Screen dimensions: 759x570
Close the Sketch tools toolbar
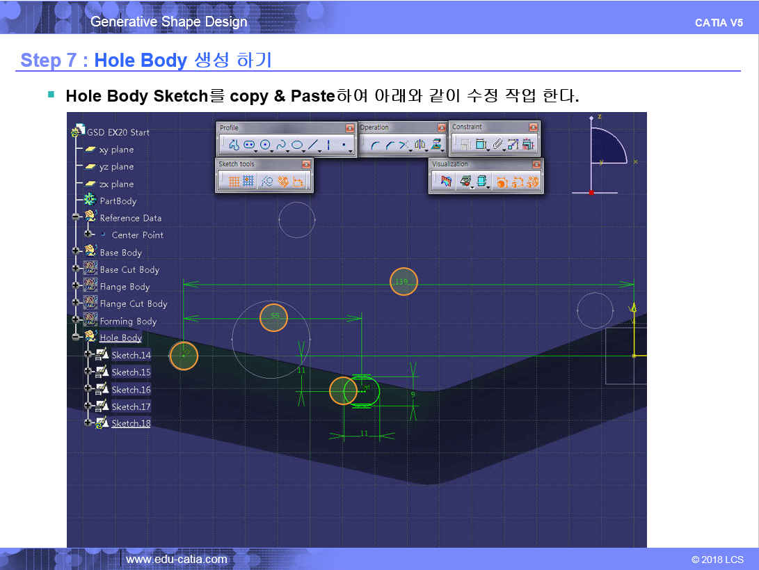[306, 164]
